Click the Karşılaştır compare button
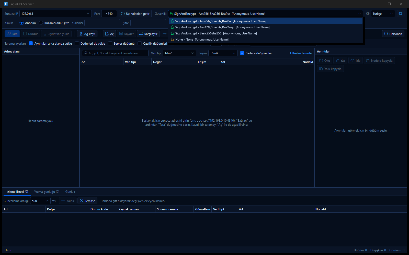Viewport: 409px width, 255px height. point(148,34)
